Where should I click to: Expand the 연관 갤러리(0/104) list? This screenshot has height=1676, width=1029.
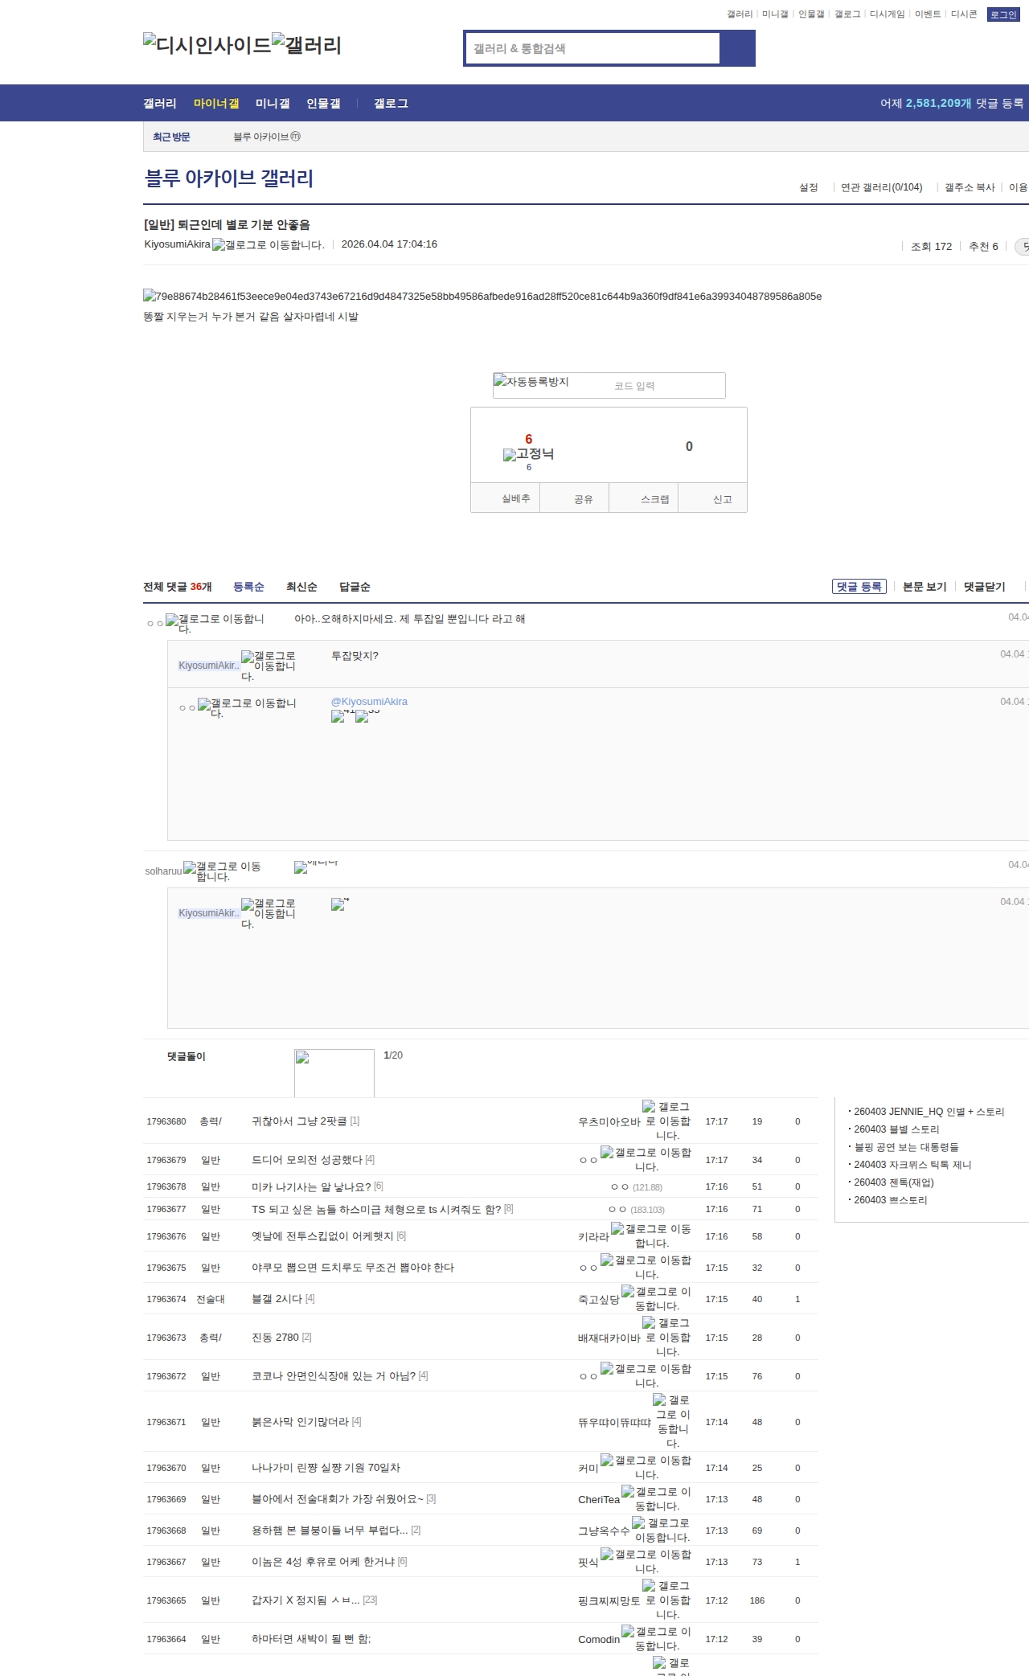pos(881,187)
